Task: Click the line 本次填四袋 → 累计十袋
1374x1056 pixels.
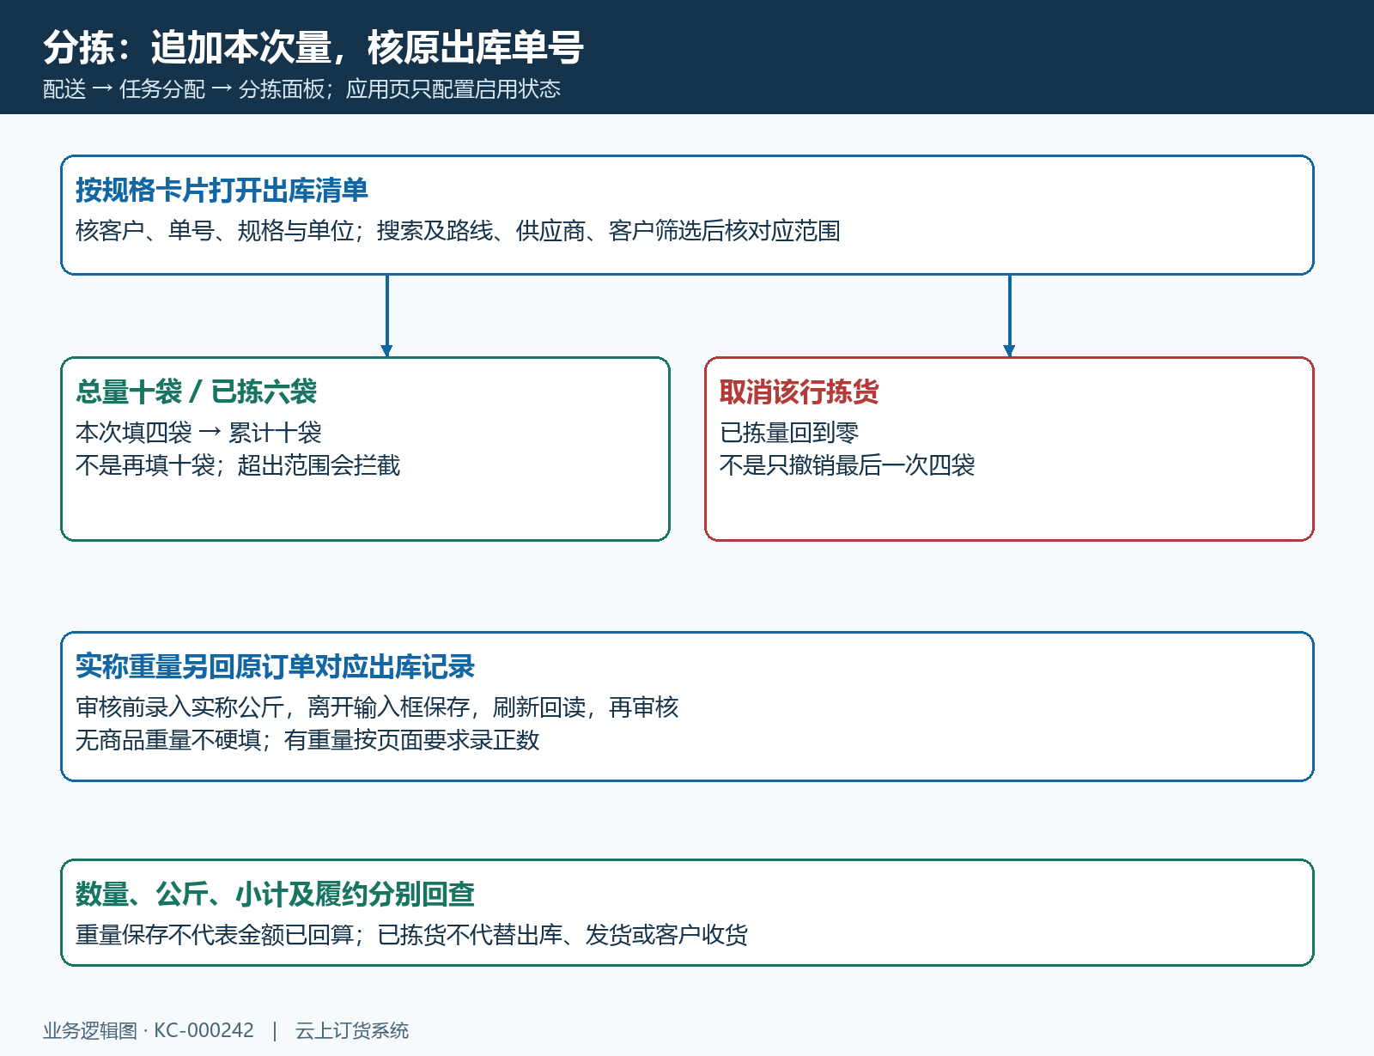Action: (198, 433)
